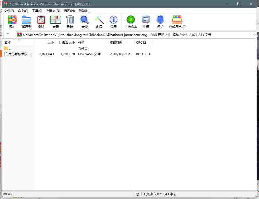
Task: Sort by CRC32 column header
Action: coord(143,43)
